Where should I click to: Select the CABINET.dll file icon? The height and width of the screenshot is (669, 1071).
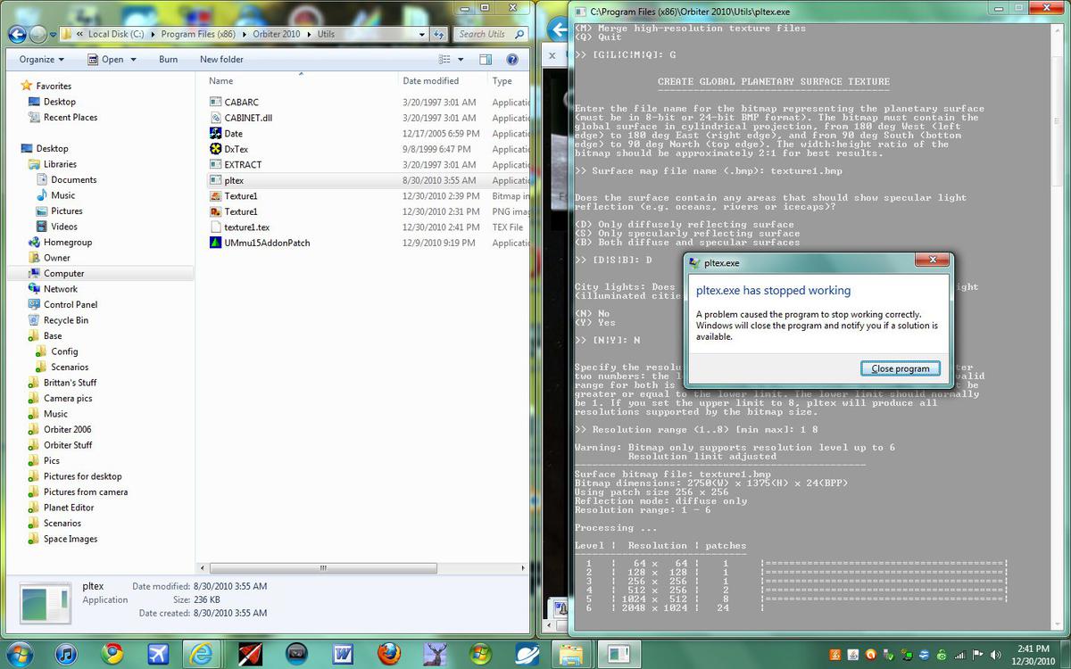[x=216, y=118]
